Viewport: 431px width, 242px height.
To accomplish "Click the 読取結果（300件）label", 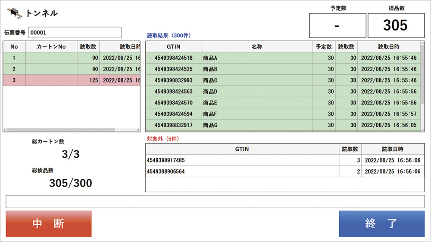I will [169, 35].
